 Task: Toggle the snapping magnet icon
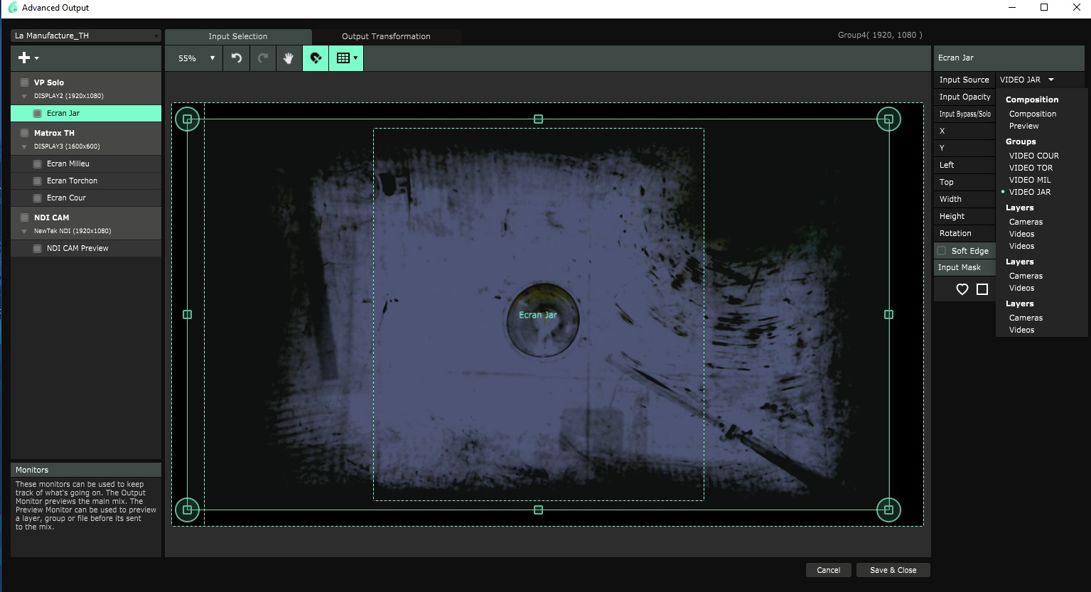coord(316,58)
